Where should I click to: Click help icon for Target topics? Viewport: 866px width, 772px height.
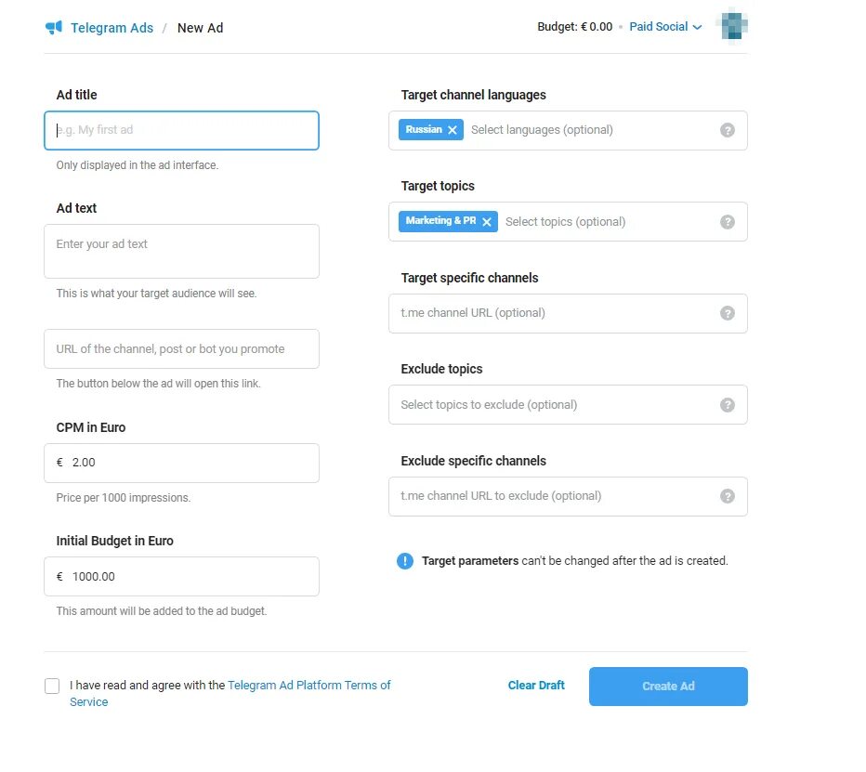pos(728,222)
